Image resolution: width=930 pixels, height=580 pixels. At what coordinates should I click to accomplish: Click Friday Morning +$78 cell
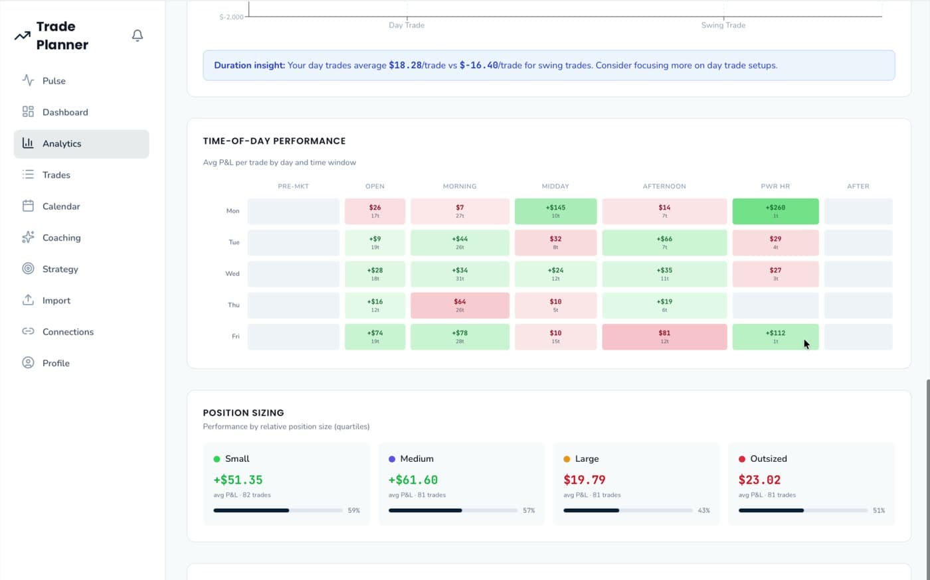[x=460, y=336]
